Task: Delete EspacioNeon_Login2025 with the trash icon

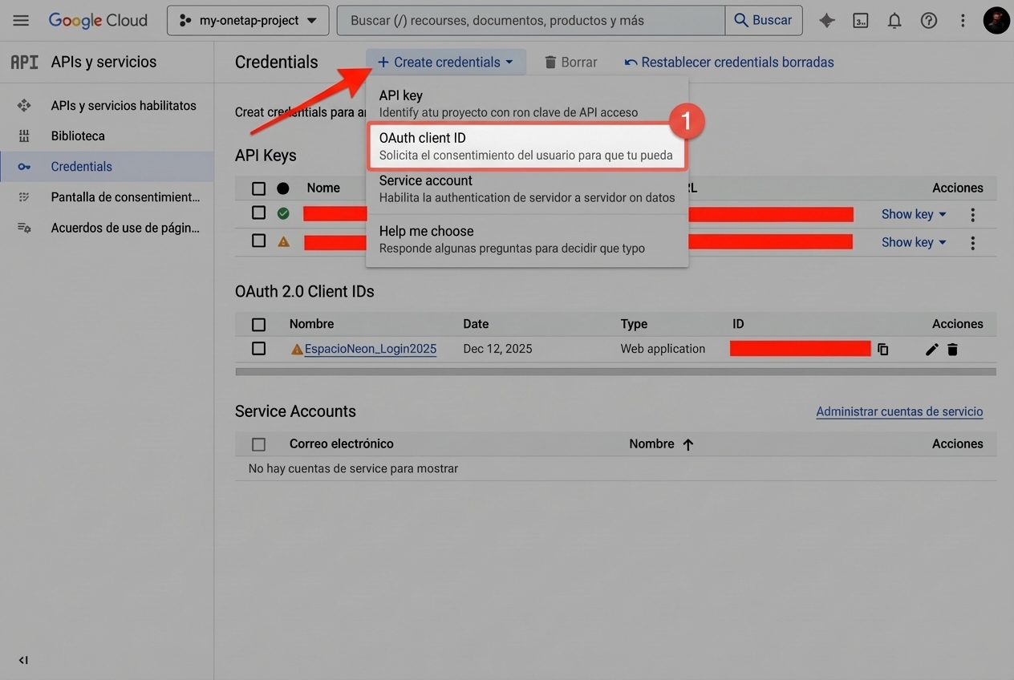Action: click(952, 349)
